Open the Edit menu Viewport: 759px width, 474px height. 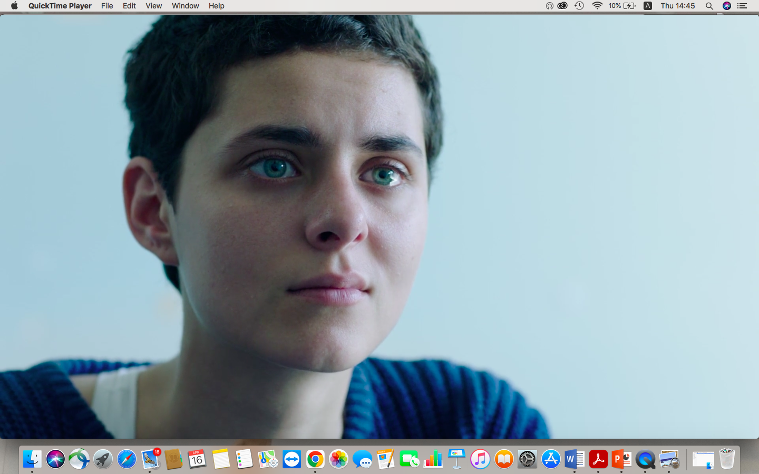(129, 6)
